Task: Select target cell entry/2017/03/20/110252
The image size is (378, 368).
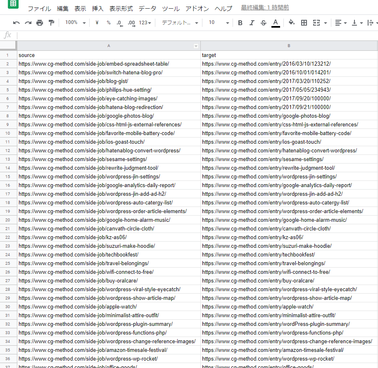Action: point(289,81)
